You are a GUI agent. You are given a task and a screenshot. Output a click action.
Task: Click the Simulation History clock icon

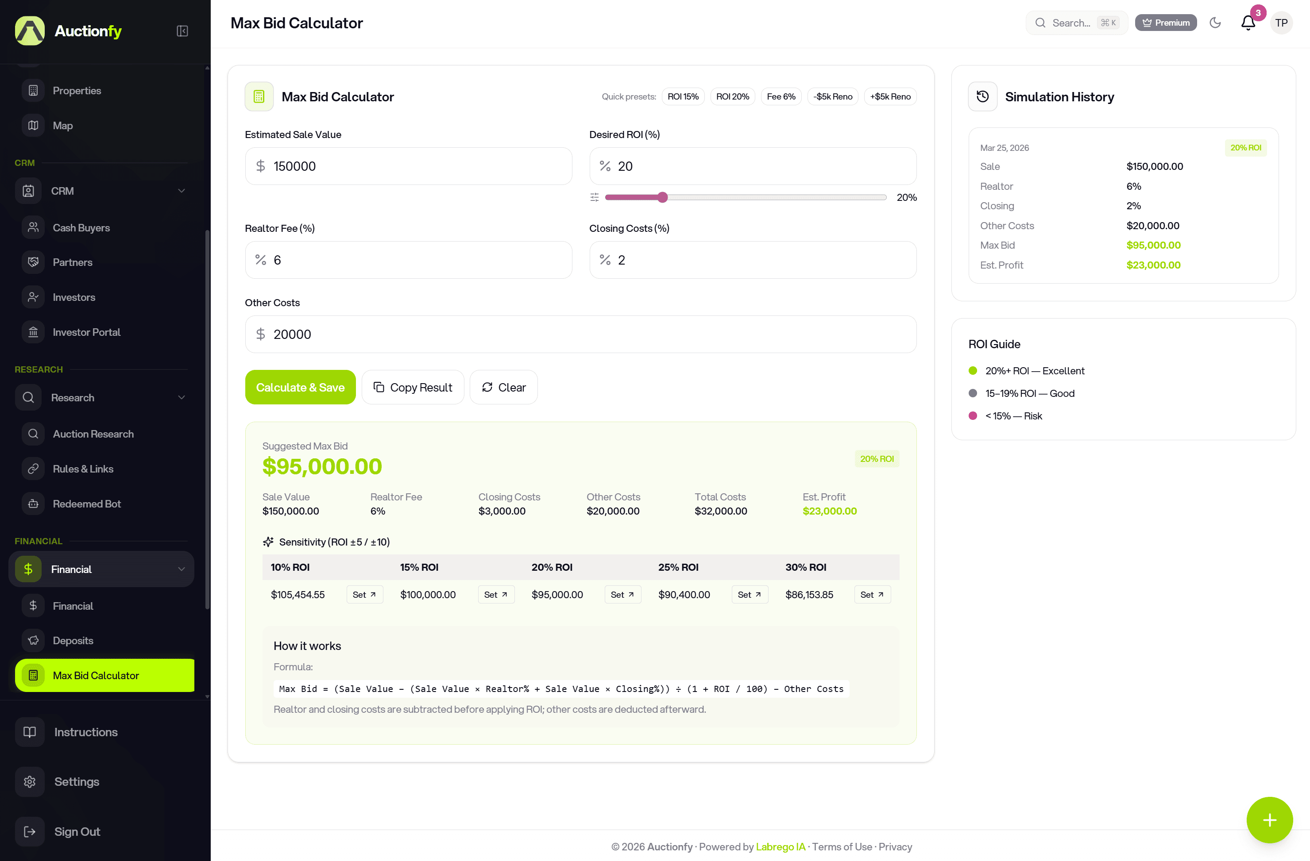tap(982, 97)
